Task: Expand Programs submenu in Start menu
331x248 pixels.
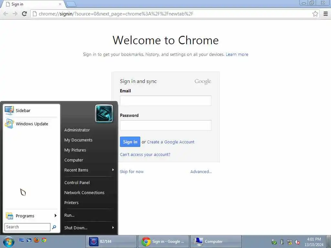Action: click(31, 216)
